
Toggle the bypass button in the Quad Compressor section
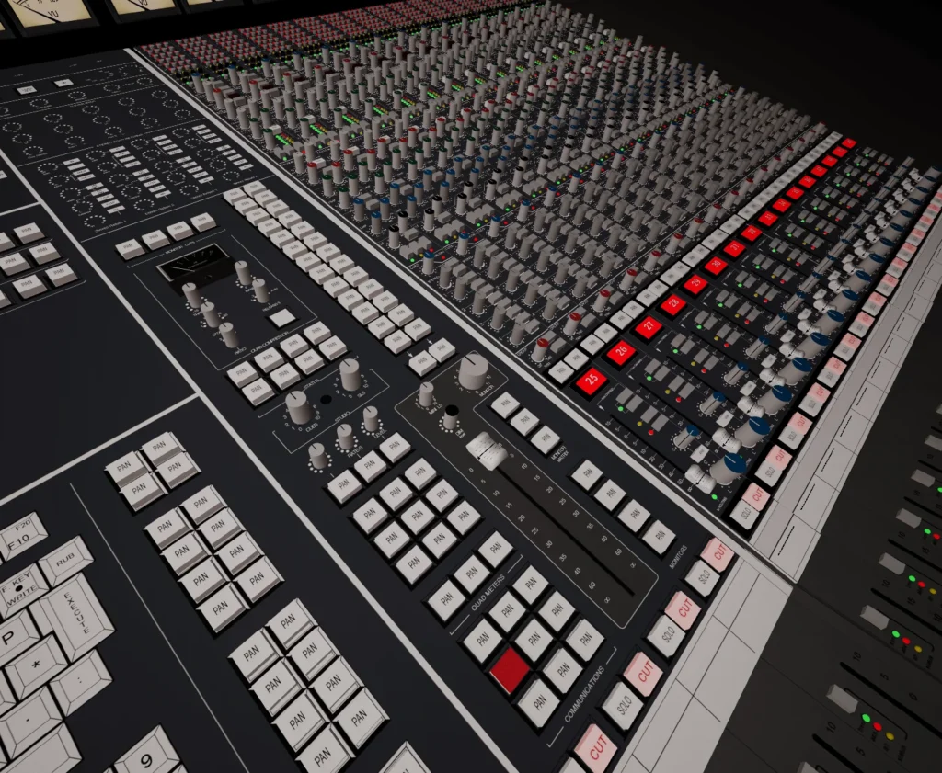281,317
